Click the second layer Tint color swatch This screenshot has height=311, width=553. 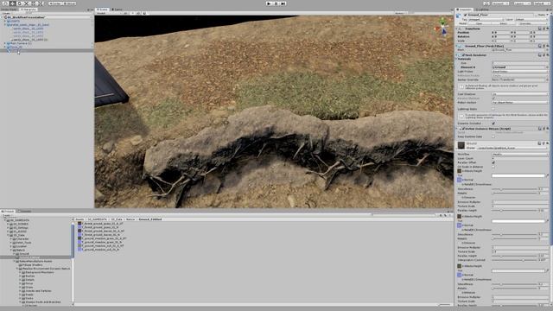pos(518,221)
